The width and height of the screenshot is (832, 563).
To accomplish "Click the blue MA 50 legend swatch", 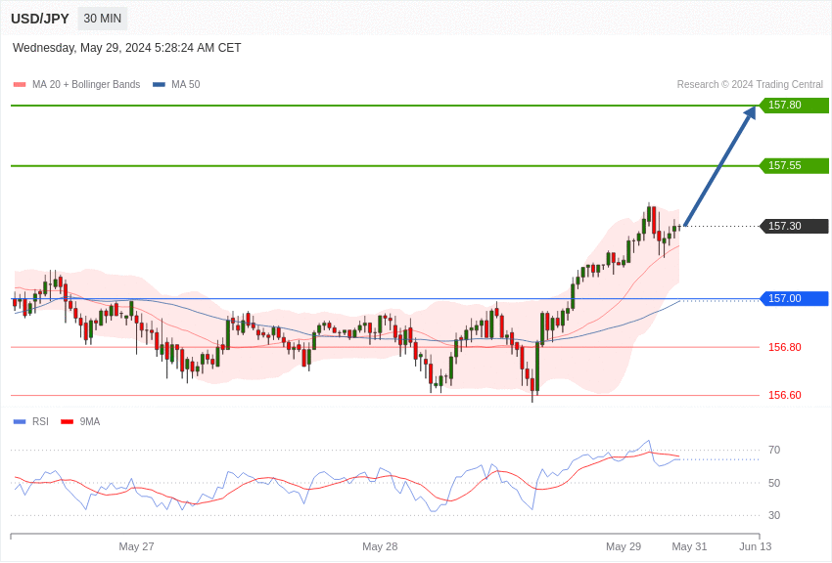I will coord(159,84).
